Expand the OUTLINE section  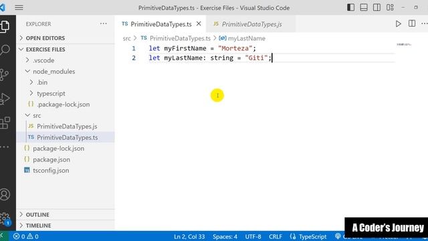coord(66,214)
